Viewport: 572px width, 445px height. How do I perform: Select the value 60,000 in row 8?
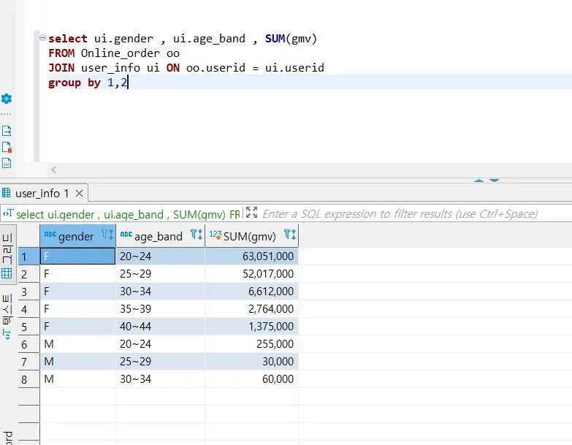[x=252, y=379]
